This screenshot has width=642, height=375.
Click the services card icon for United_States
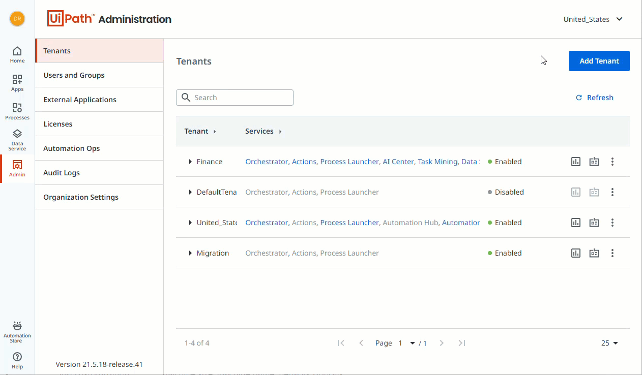pos(594,223)
